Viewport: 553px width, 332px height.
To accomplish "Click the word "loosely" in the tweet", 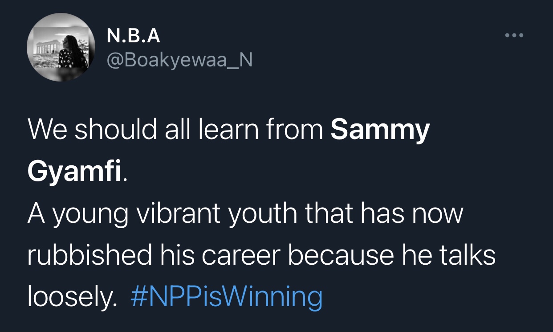I will coord(69,297).
